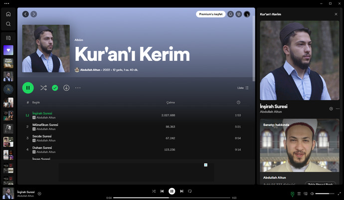Mute the volume speaker icon
Screen dimensions: 344x200
(x=312, y=194)
